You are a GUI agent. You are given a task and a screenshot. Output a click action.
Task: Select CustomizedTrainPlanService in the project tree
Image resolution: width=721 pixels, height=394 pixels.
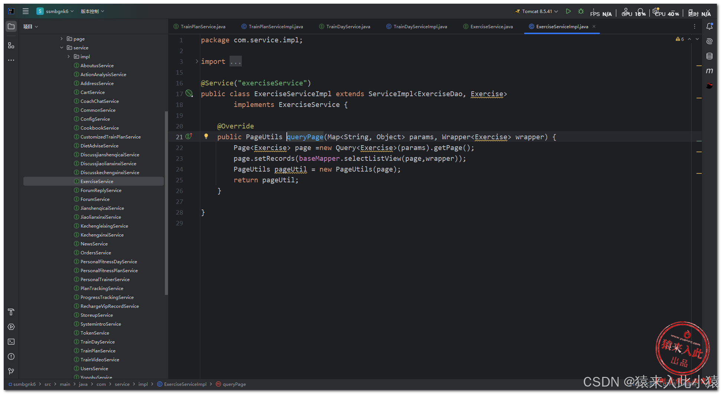[x=110, y=137]
